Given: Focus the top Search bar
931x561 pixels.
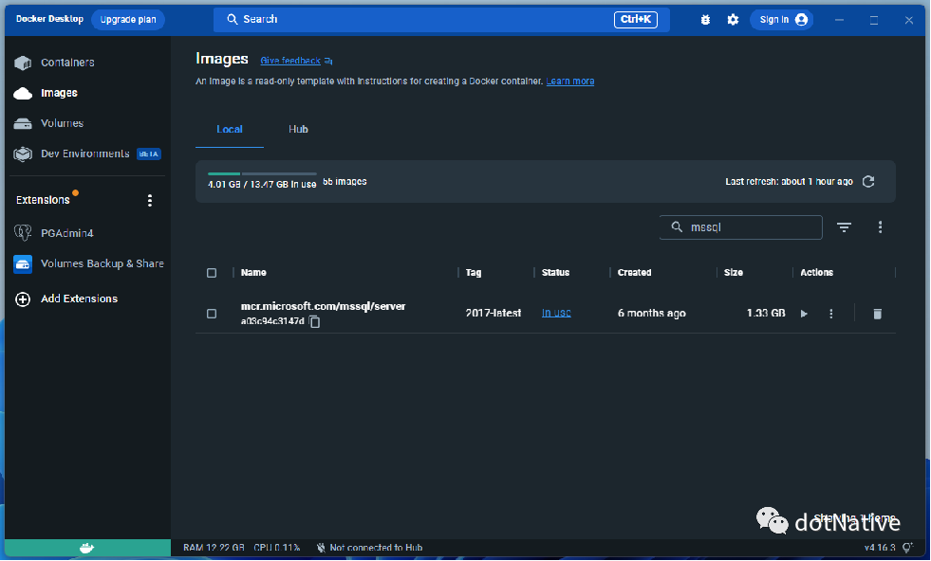Looking at the screenshot, I should click(x=441, y=20).
